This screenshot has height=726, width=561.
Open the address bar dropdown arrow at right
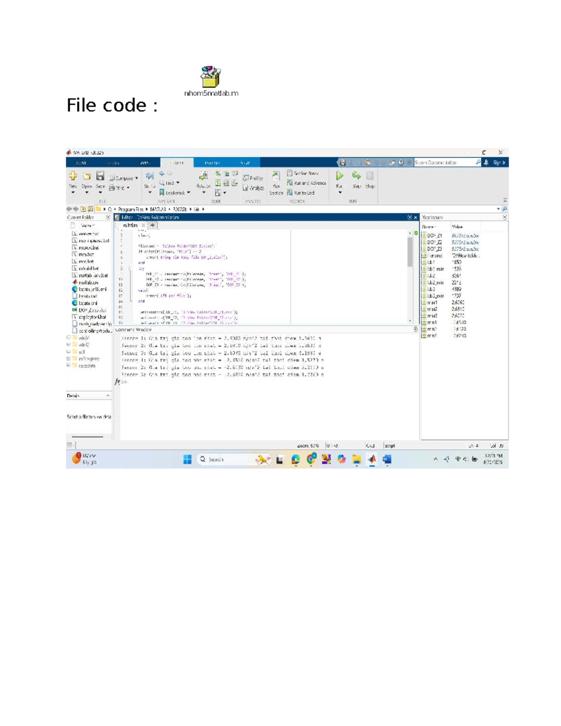coord(498,209)
